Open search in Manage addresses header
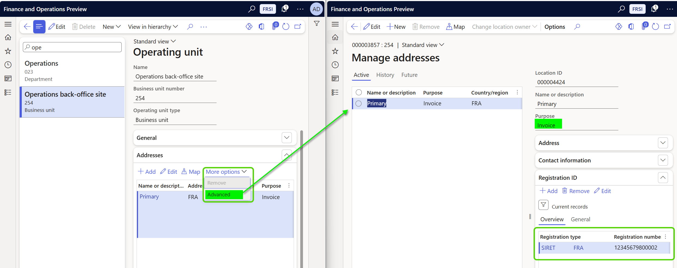The height and width of the screenshot is (268, 677). pos(621,9)
